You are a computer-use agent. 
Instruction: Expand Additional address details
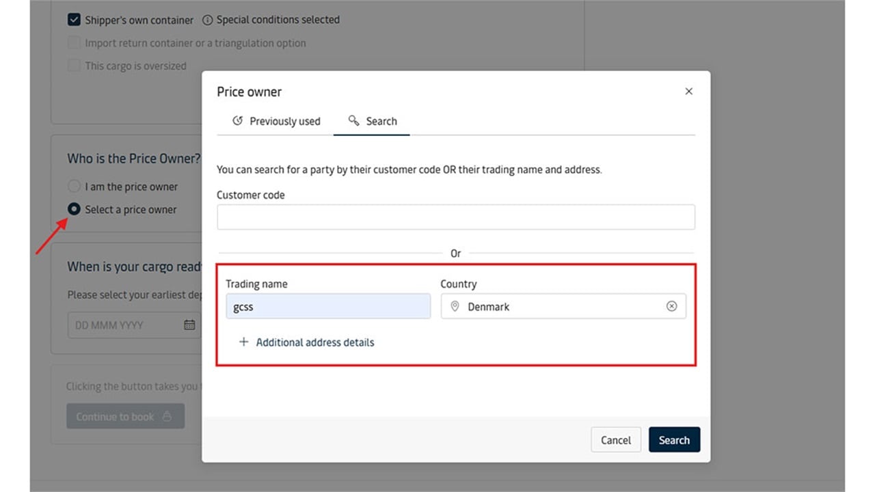coord(314,342)
